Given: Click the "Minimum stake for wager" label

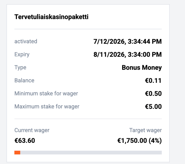Looking at the screenshot, I should point(46,94).
